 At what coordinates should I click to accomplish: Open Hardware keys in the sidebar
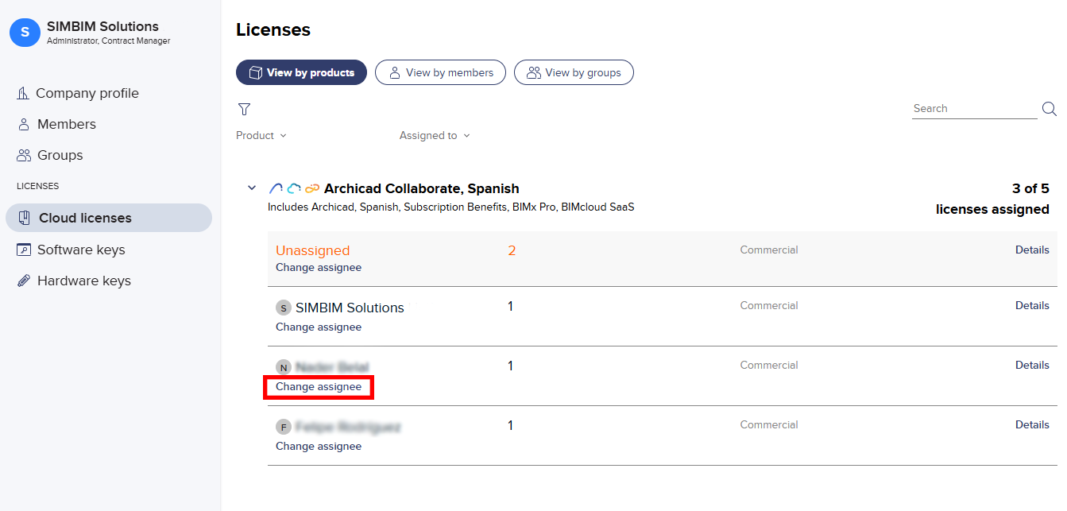coord(83,281)
